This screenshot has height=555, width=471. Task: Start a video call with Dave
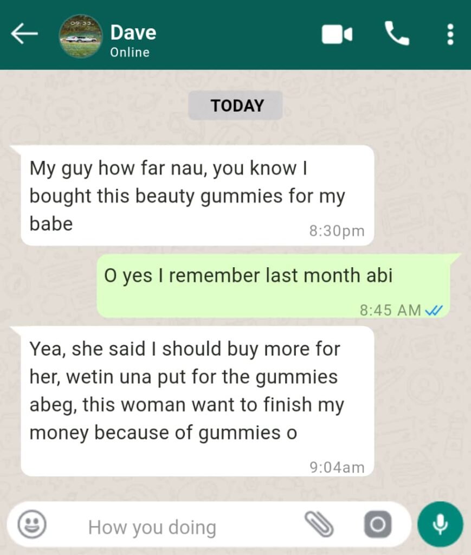337,34
